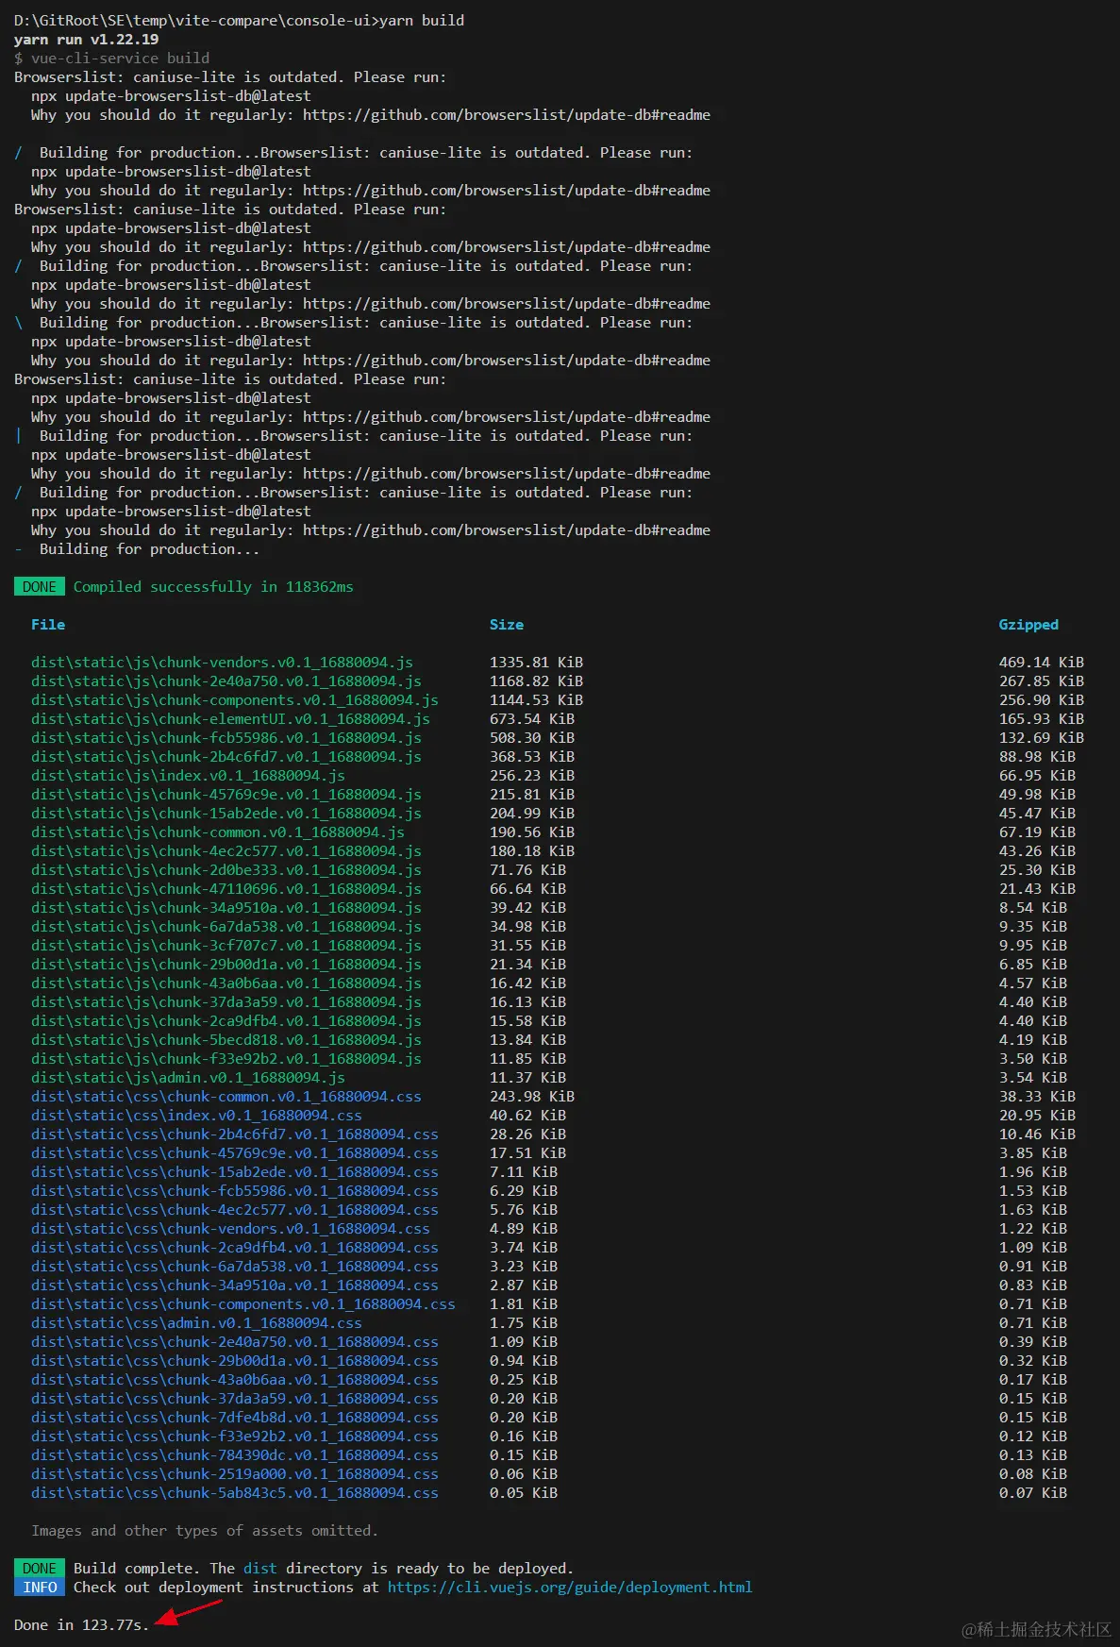This screenshot has width=1120, height=1647.
Task: Select chunk-vendors.v0.1_16880094.css file name
Action: [x=230, y=1229]
